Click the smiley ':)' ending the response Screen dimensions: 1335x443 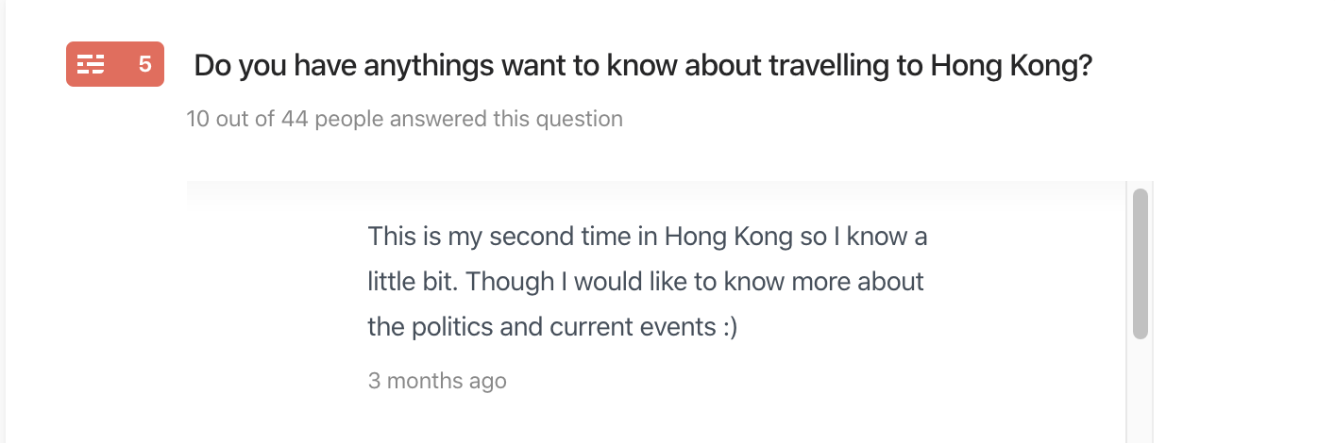click(x=729, y=327)
